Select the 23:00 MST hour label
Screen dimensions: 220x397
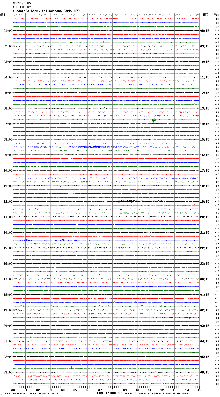click(x=8, y=372)
